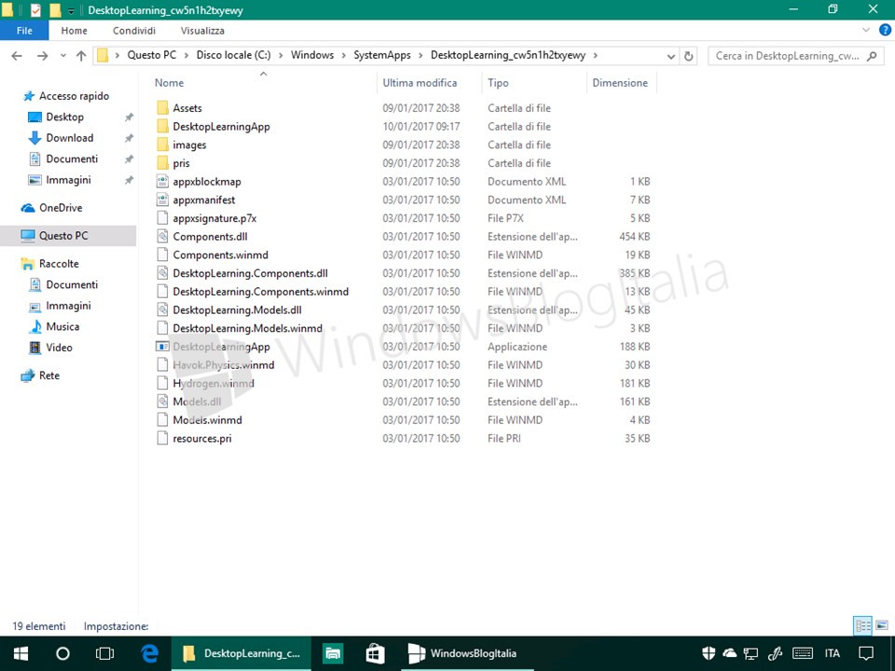Screen dimensions: 895x671
Task: Switch to details view in status bar
Action: point(863,626)
